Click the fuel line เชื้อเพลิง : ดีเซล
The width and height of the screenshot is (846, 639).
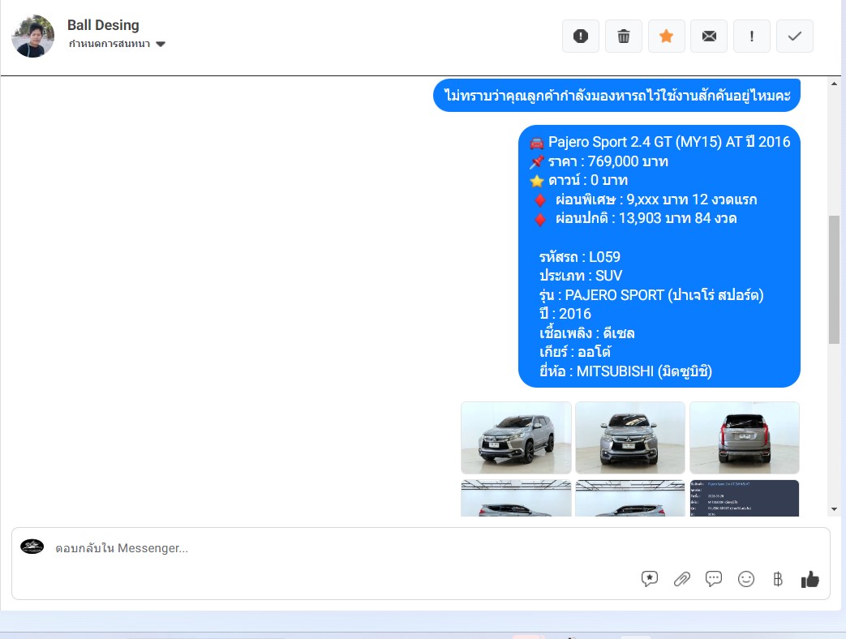click(587, 333)
